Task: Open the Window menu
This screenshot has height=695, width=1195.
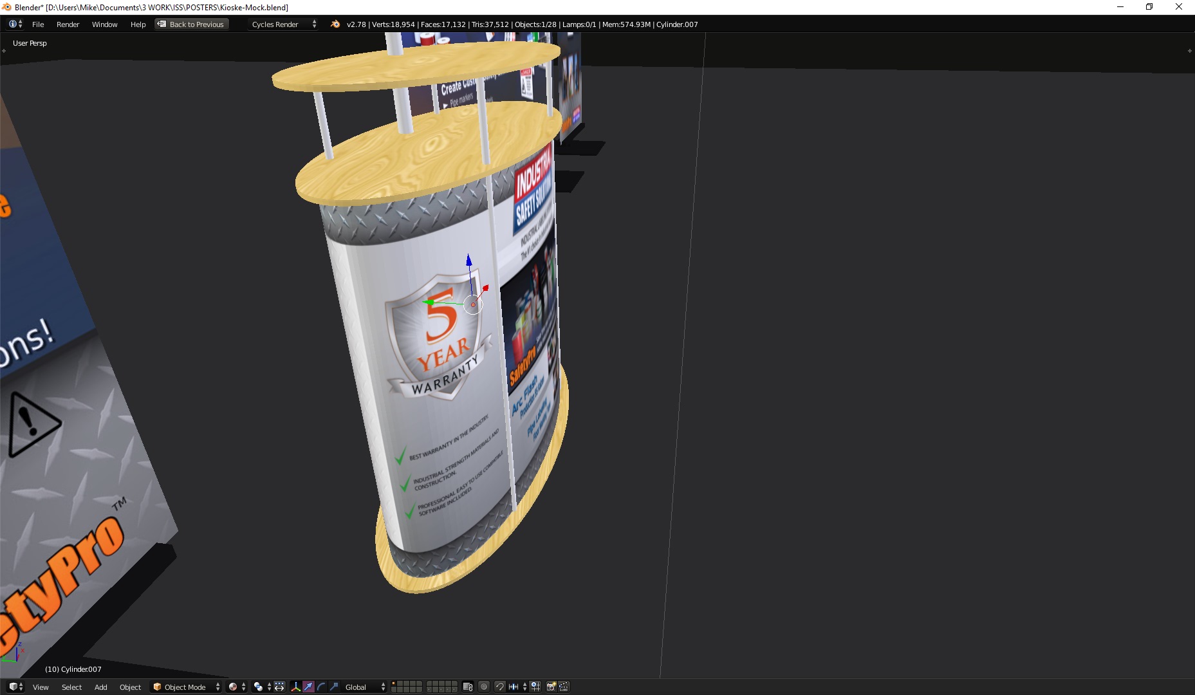Action: point(104,24)
